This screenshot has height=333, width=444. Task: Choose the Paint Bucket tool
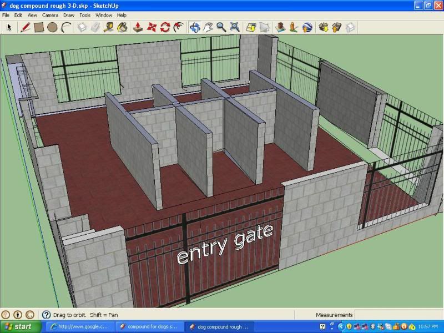[x=123, y=27]
